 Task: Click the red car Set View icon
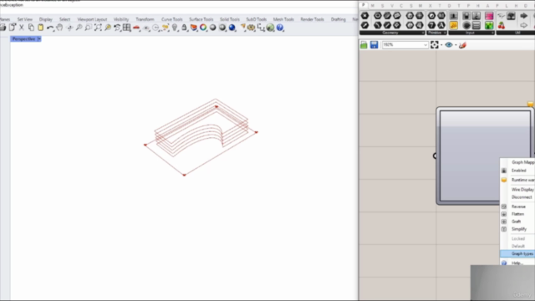(136, 28)
